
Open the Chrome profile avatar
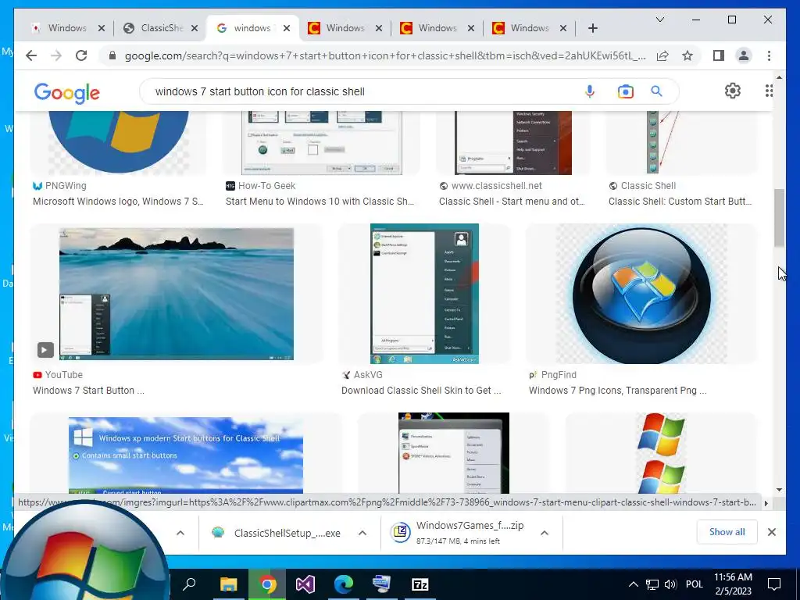pyautogui.click(x=744, y=55)
